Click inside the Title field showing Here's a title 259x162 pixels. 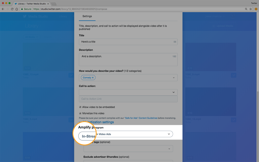(128, 41)
